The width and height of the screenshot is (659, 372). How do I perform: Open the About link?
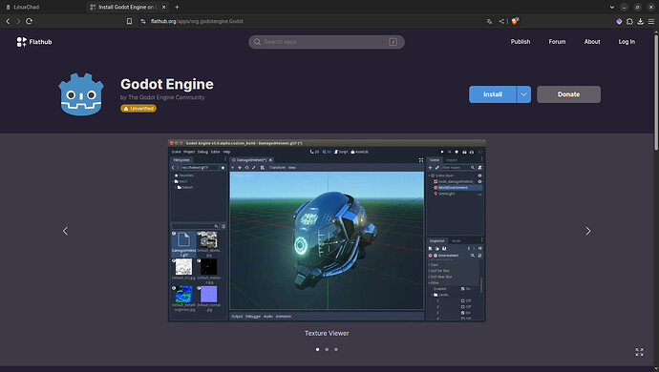(592, 42)
